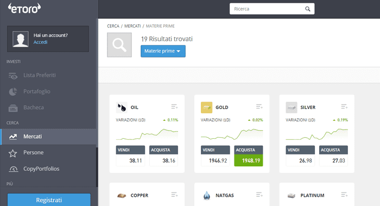This screenshot has height=206, width=380.
Task: Add PLATINUM to watchlist via list icon
Action: click(344, 195)
